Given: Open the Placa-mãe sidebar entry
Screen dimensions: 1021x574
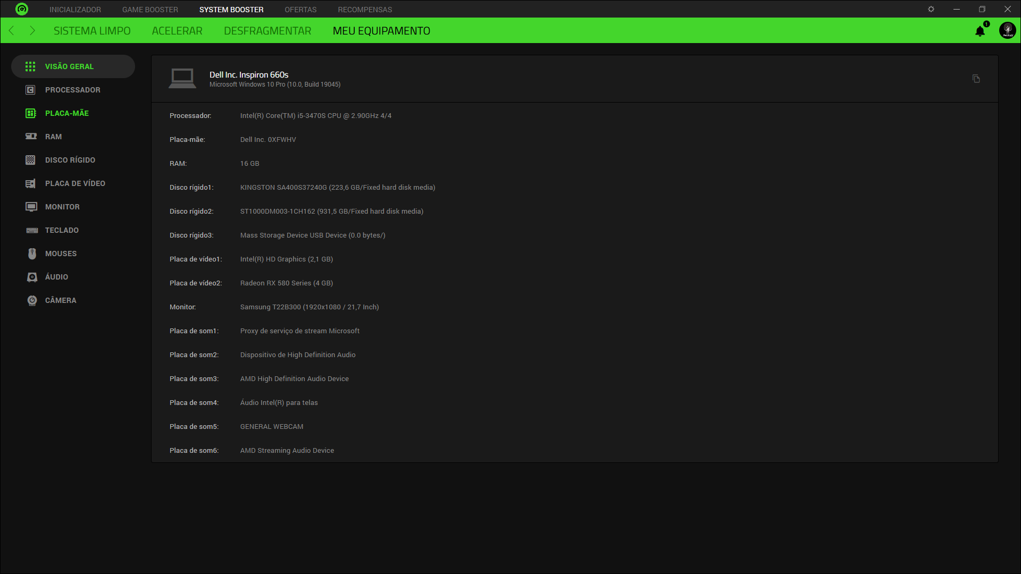Looking at the screenshot, I should pyautogui.click(x=73, y=113).
